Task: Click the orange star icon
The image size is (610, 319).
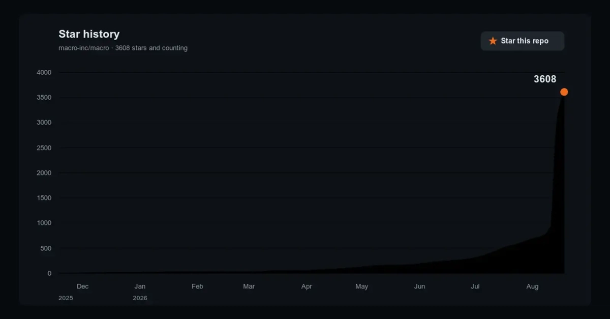Action: (x=493, y=41)
